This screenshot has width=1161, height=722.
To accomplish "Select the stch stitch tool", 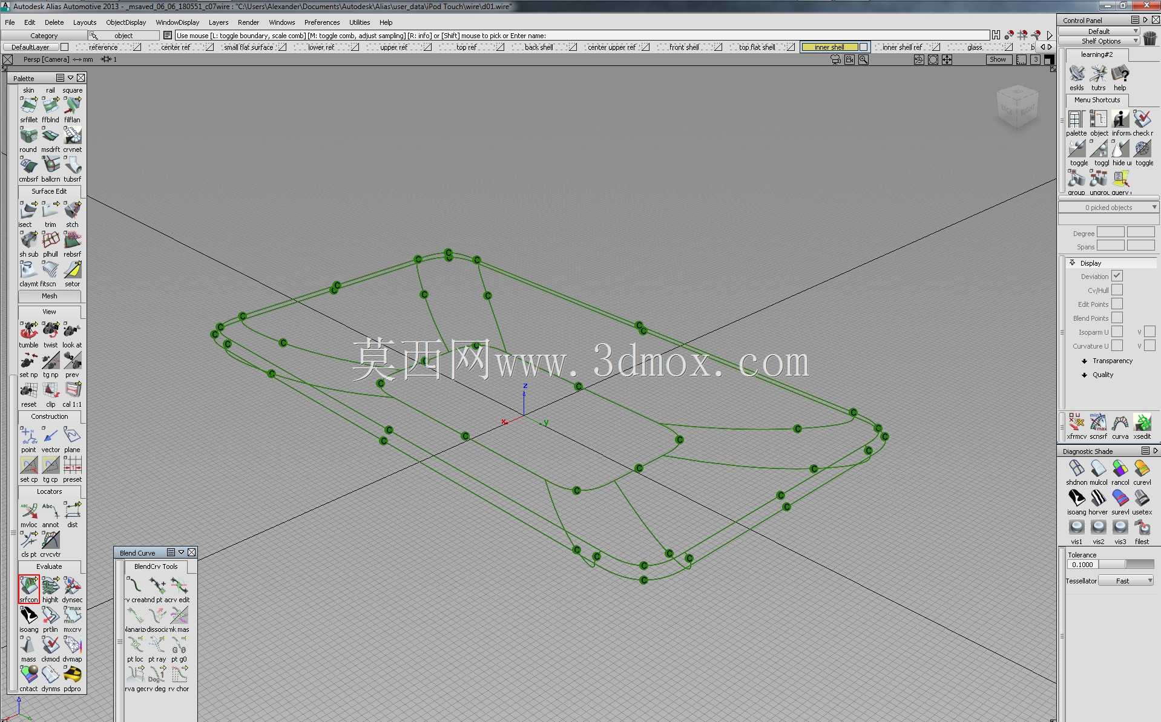I will (x=72, y=210).
